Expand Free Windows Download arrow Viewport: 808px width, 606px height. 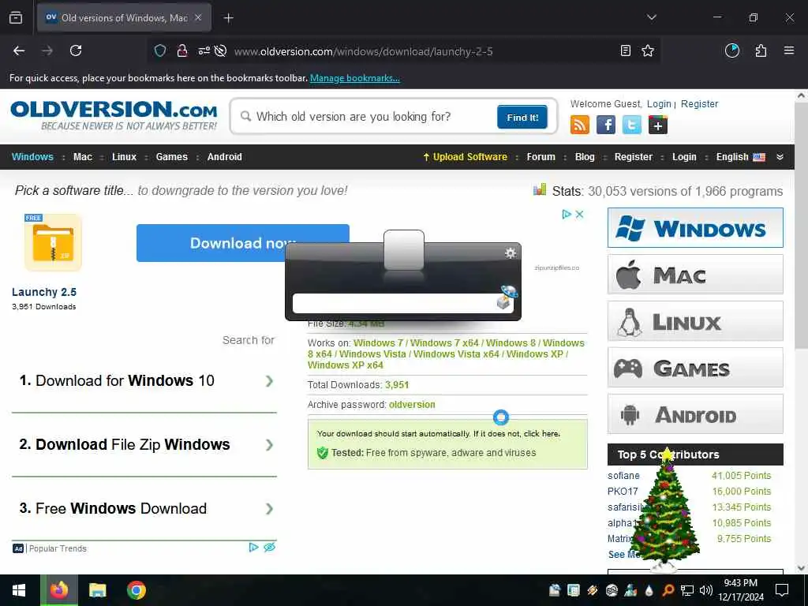(x=269, y=509)
